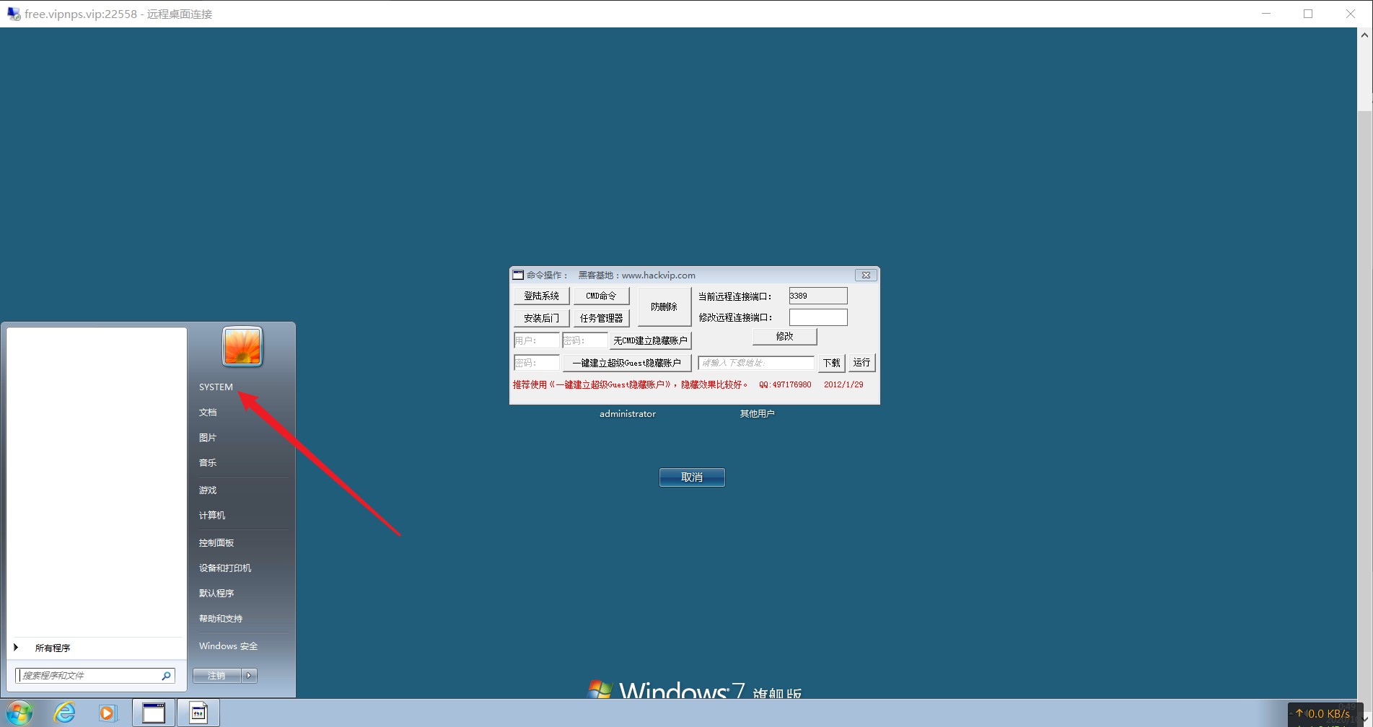Click the 下载 button
1373x727 pixels.
click(x=831, y=363)
